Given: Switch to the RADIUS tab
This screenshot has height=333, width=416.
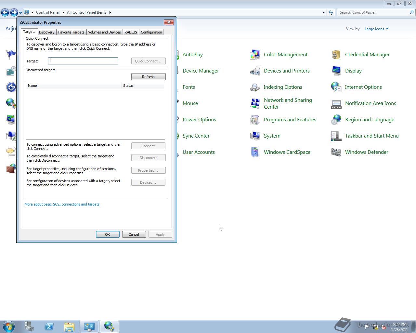Looking at the screenshot, I should [x=131, y=32].
